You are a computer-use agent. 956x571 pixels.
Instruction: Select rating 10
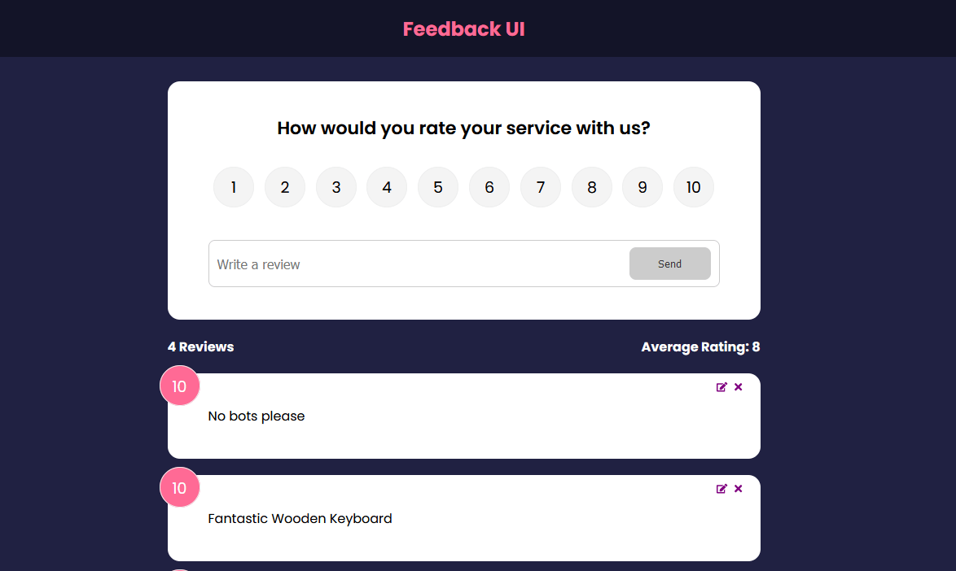693,187
